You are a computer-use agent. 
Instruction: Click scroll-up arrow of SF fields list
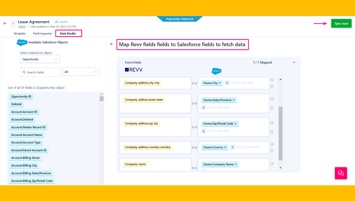click(x=102, y=94)
